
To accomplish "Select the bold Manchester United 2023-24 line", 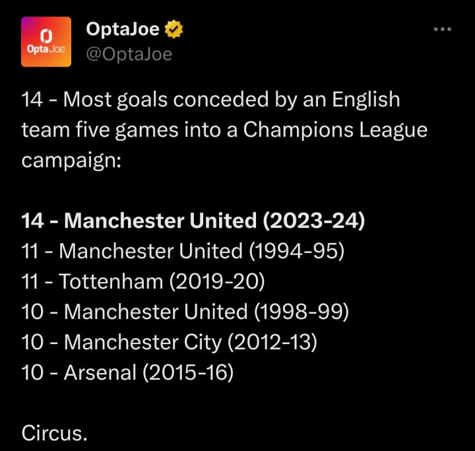I will click(x=193, y=221).
